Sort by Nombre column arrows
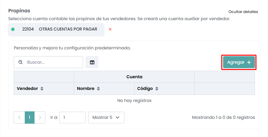Viewport: 268px width, 137px height. 98,89
